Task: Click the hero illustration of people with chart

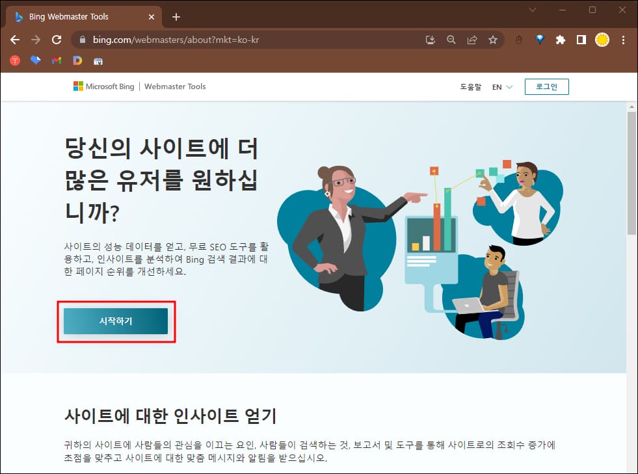Action: pyautogui.click(x=420, y=251)
